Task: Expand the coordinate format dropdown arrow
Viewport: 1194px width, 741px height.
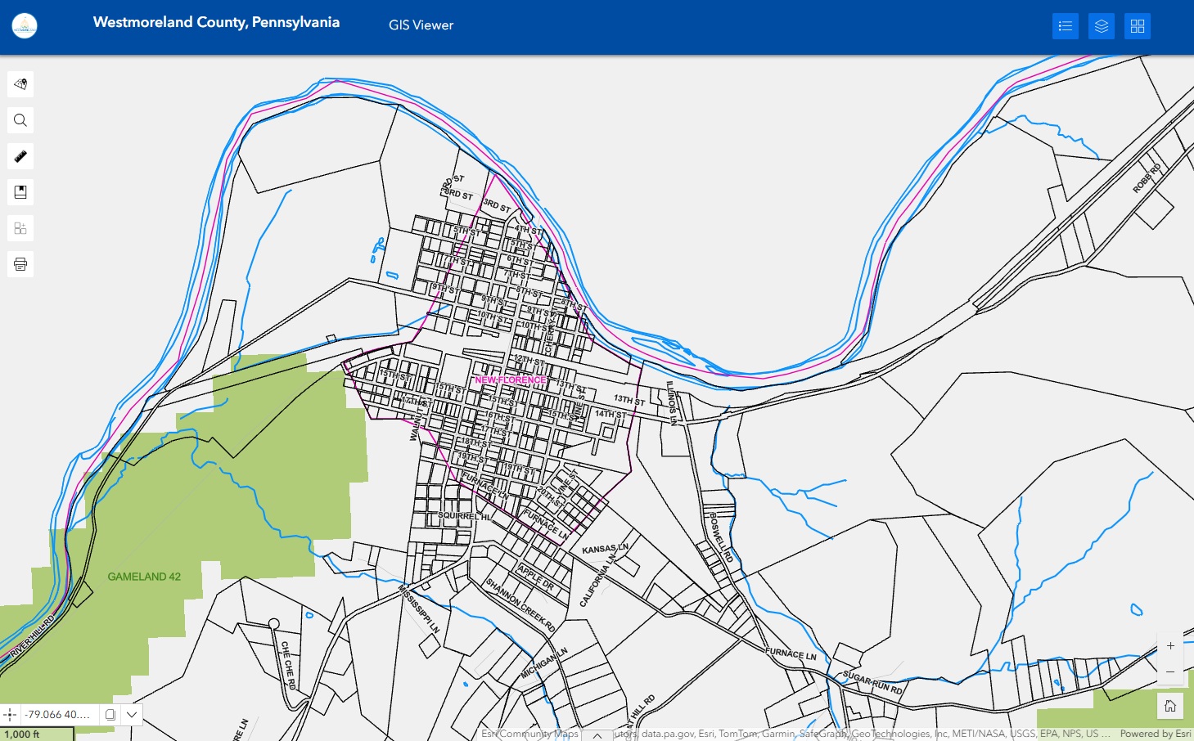Action: [132, 715]
